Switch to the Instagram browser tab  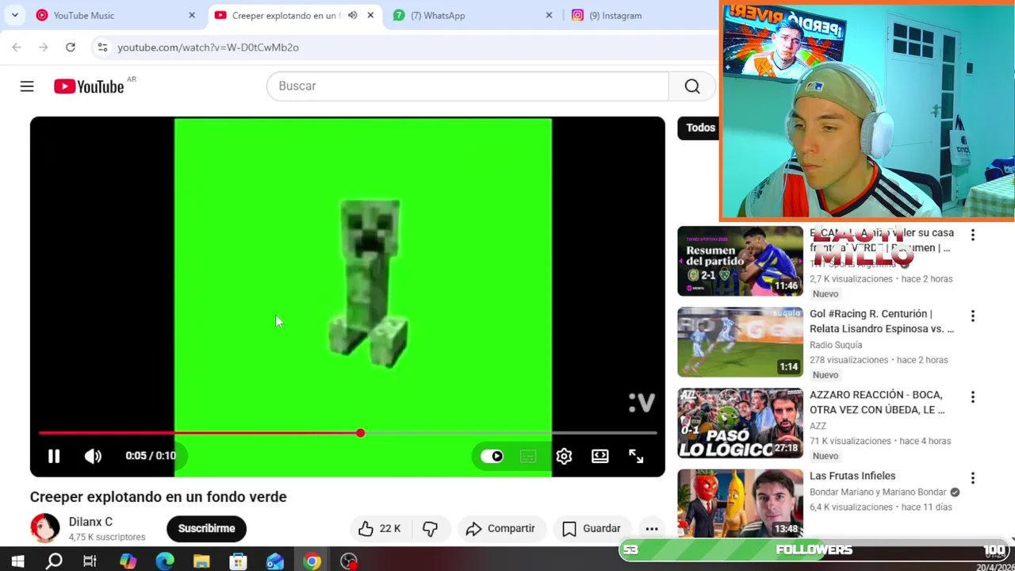tap(642, 15)
